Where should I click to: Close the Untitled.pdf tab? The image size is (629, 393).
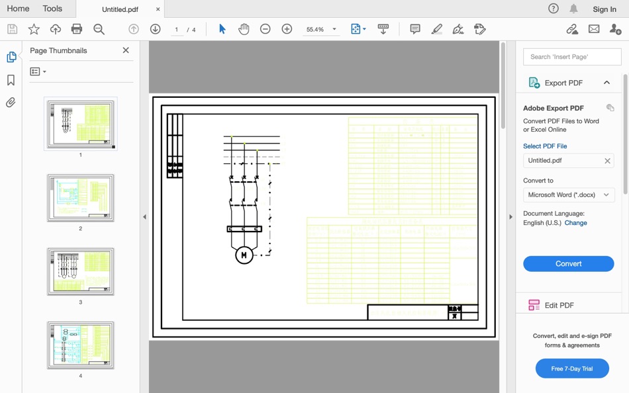click(x=158, y=9)
